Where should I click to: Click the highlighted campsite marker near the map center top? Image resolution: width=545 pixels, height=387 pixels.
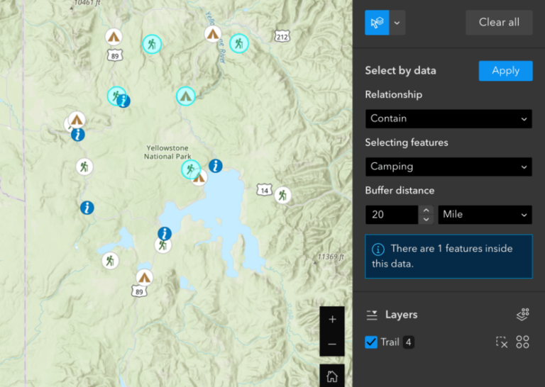(185, 95)
